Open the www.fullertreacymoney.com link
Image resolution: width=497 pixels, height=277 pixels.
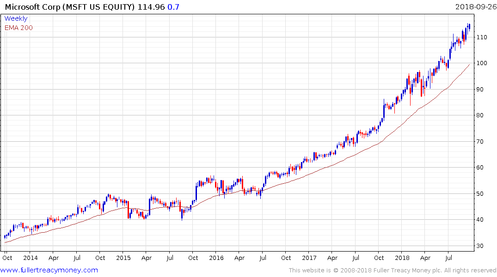tap(49, 270)
